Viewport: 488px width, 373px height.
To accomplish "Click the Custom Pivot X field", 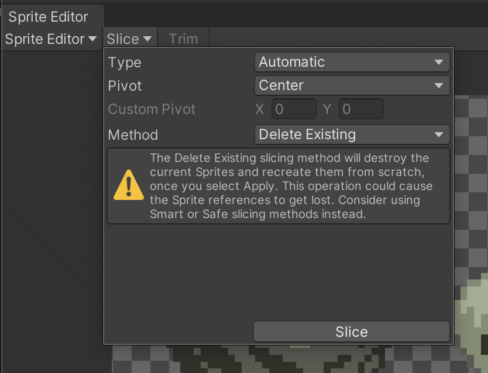I will [x=294, y=109].
